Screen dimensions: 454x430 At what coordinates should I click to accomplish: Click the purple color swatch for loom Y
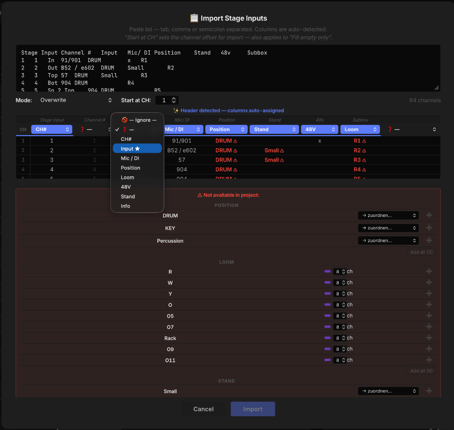pyautogui.click(x=328, y=294)
